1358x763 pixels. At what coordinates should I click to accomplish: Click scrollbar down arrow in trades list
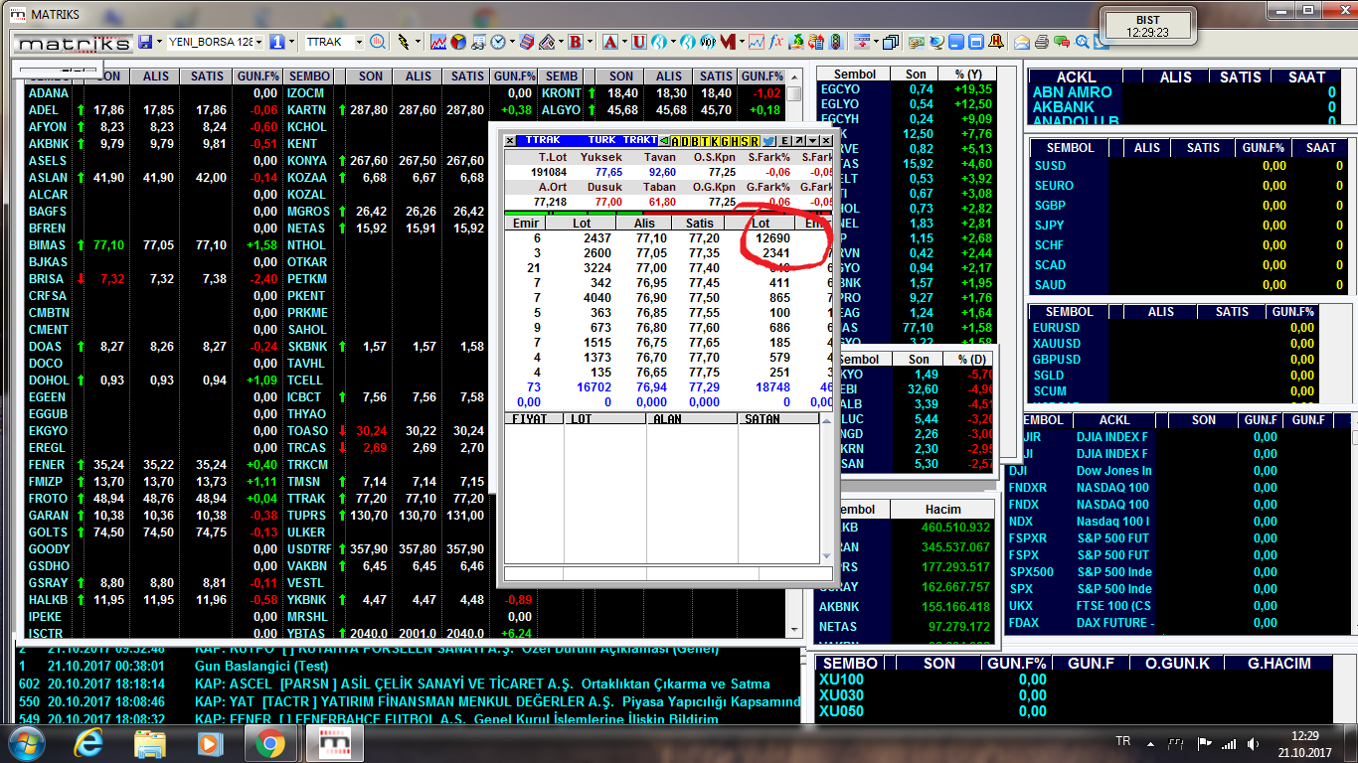click(x=826, y=556)
